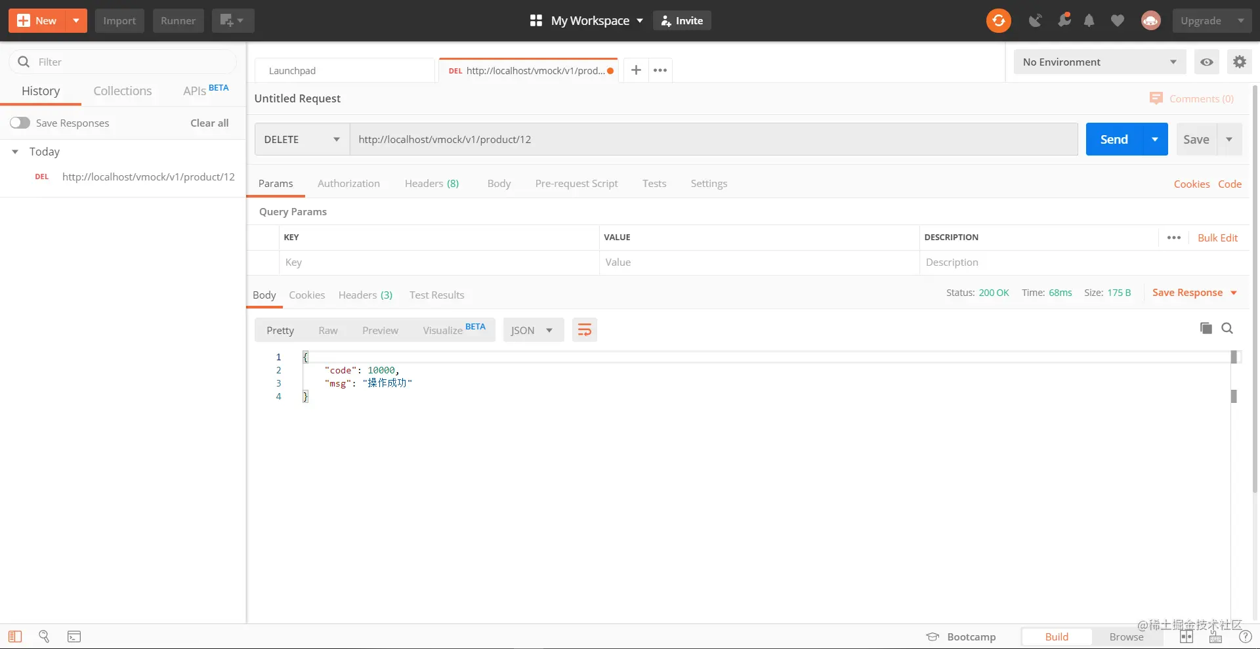Click the Bootcamp graduation cap icon

[933, 637]
